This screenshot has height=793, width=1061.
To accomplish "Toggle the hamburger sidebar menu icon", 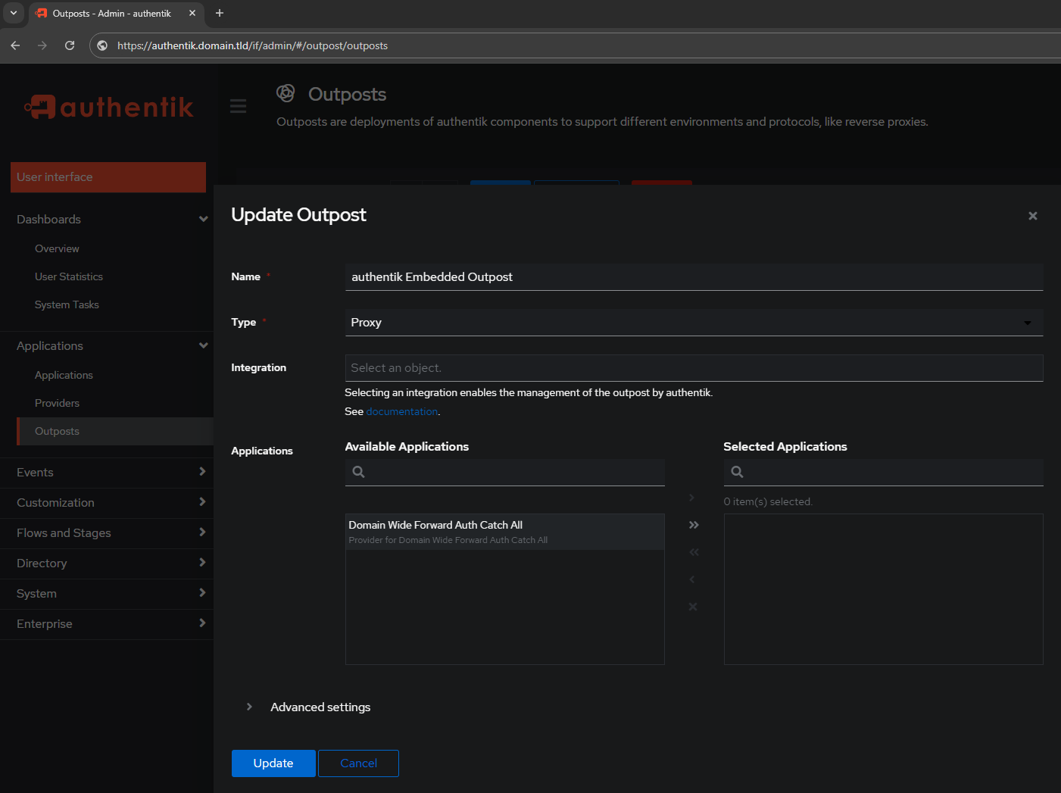I will (238, 106).
